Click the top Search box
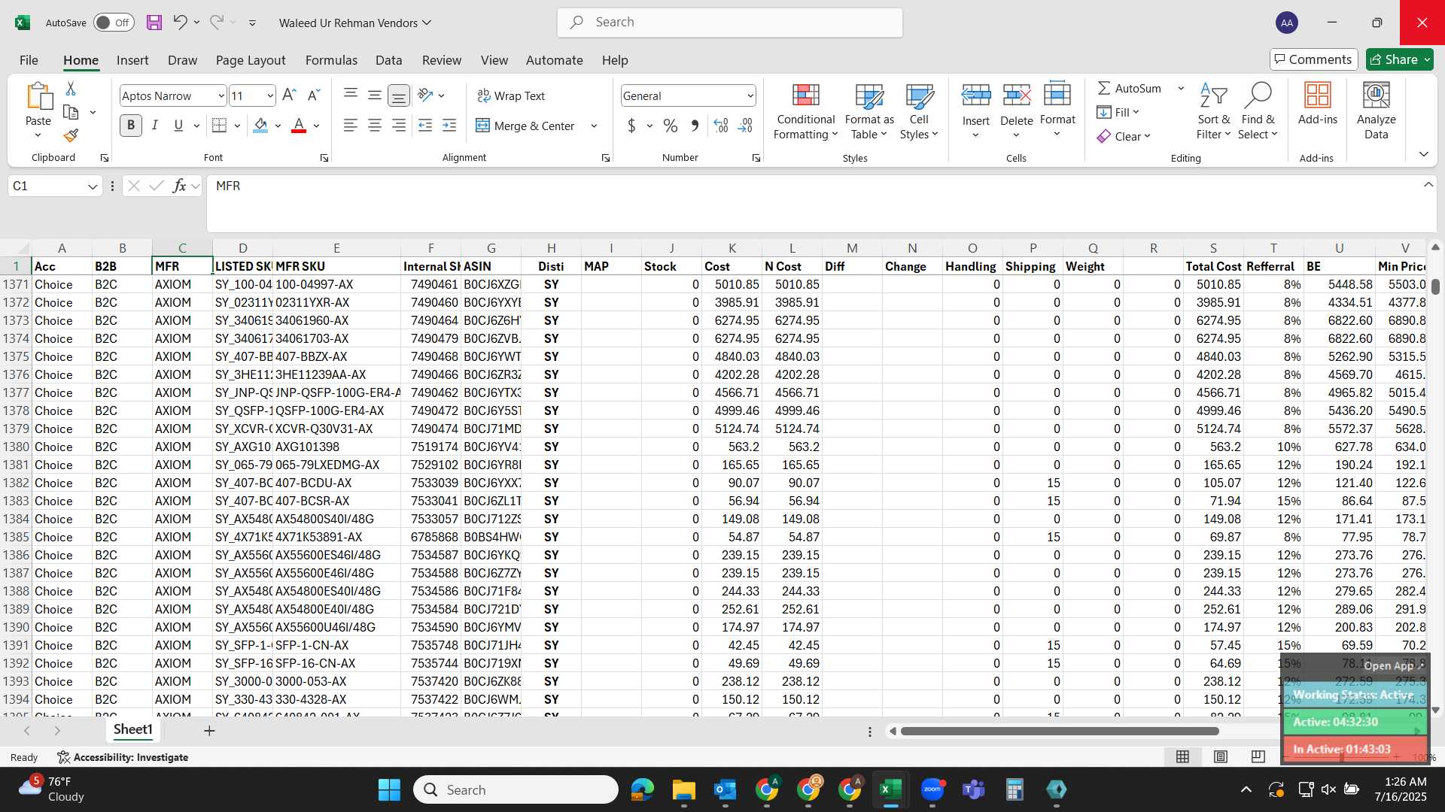1445x812 pixels. click(x=729, y=23)
